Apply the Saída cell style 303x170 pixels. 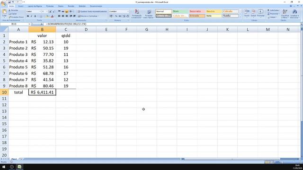[231, 16]
